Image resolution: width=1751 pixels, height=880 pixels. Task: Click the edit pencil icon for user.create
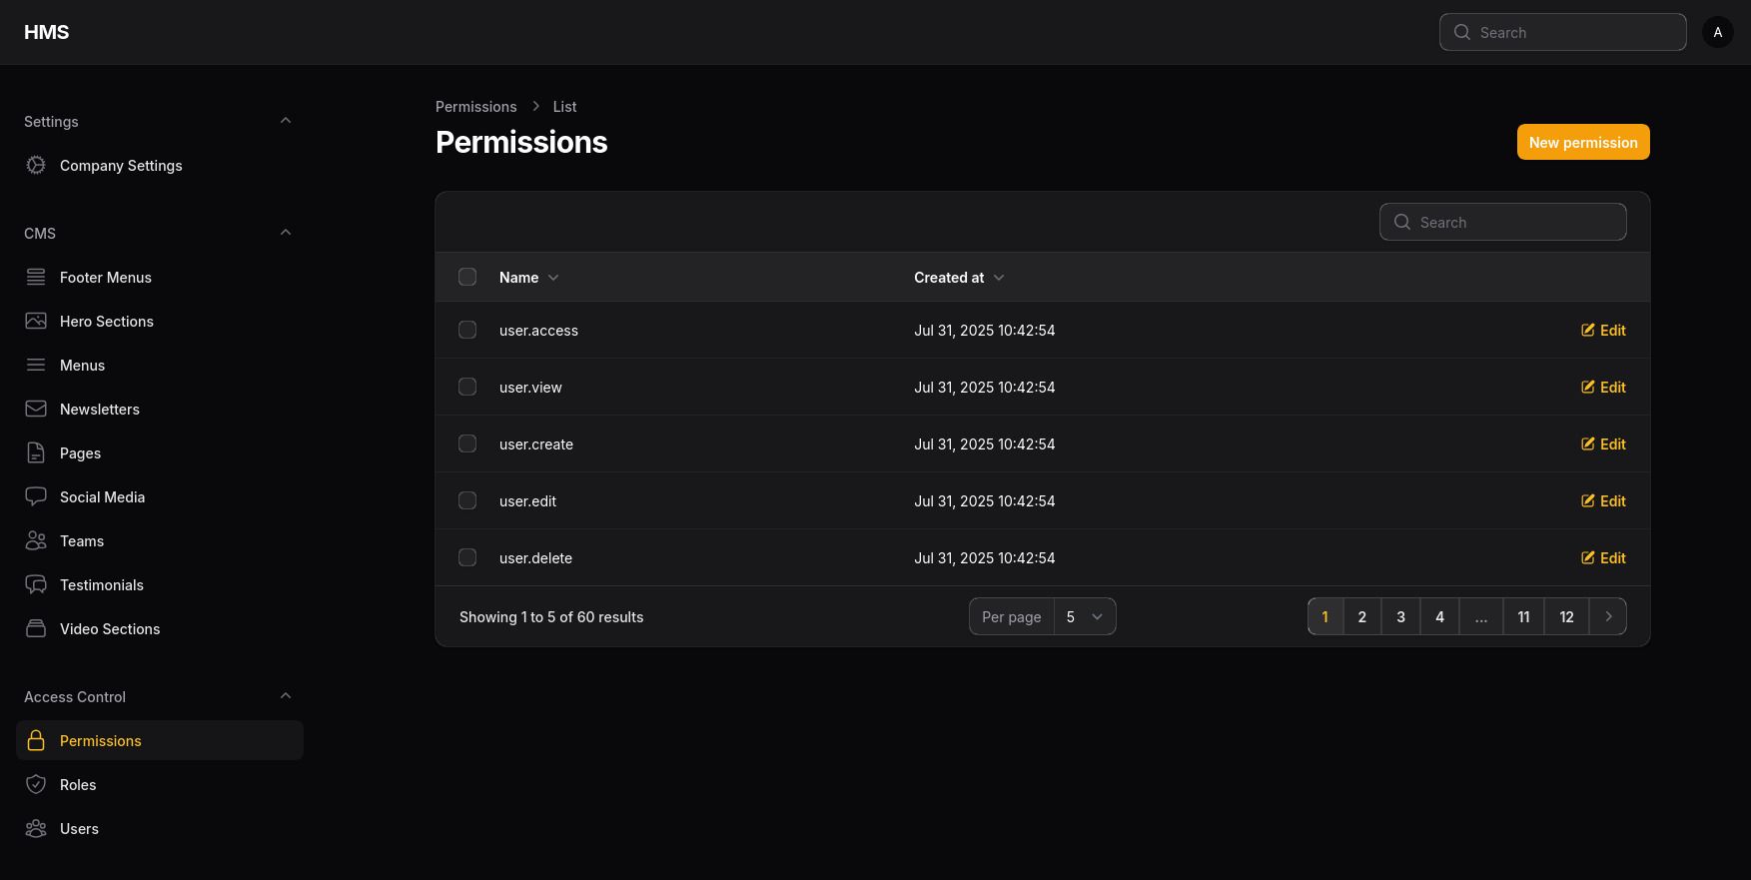(1588, 443)
